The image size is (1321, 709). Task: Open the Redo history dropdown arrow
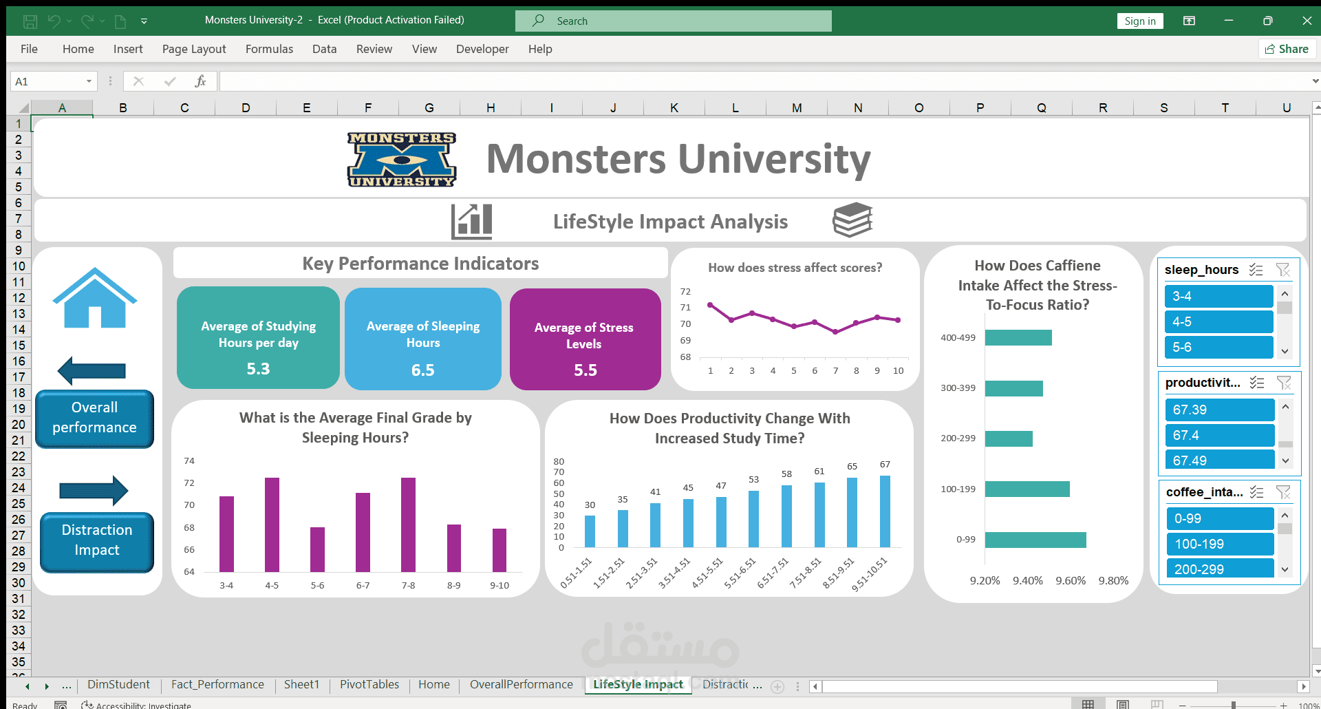point(102,21)
